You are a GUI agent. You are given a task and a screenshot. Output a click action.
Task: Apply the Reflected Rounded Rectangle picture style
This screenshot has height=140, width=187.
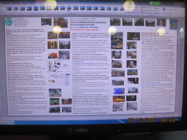[x=36, y=8]
